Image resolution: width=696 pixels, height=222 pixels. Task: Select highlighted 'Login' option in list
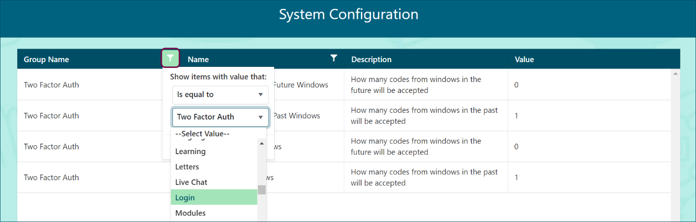pos(214,197)
